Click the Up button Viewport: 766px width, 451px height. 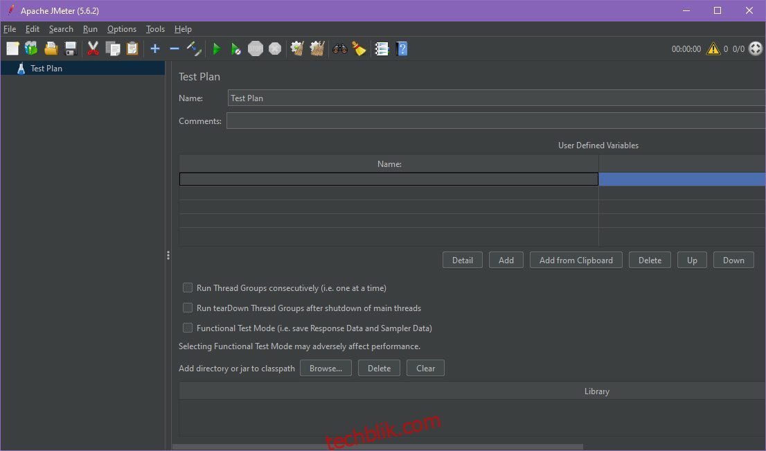click(692, 260)
